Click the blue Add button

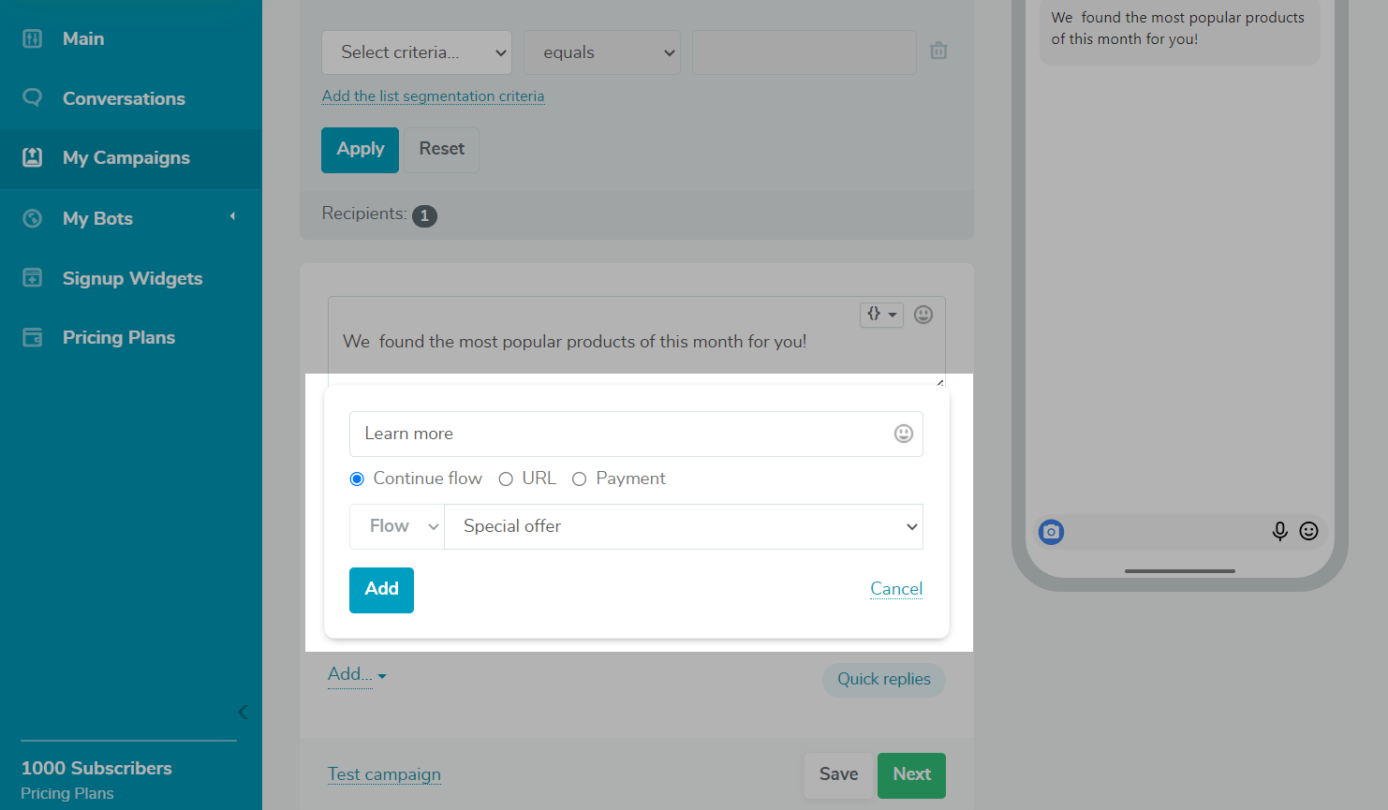[x=381, y=590]
